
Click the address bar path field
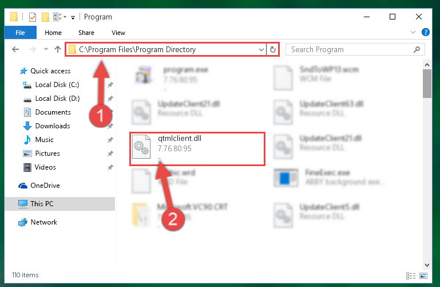(166, 50)
